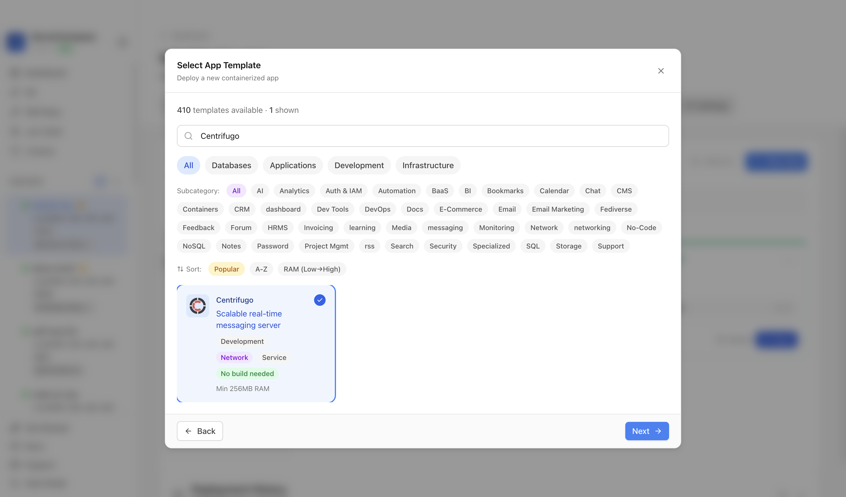Click the blue selected checkmark on Centrifugo

(320, 300)
